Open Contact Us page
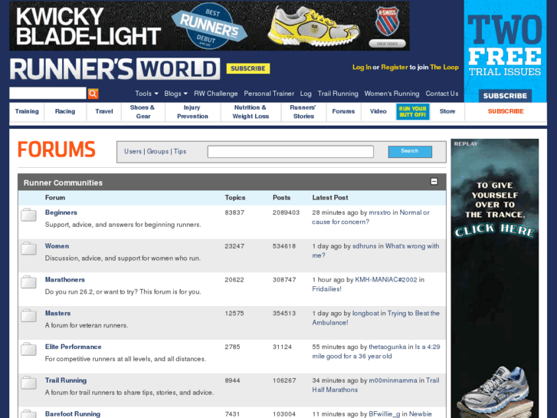This screenshot has height=418, width=557. (x=442, y=94)
